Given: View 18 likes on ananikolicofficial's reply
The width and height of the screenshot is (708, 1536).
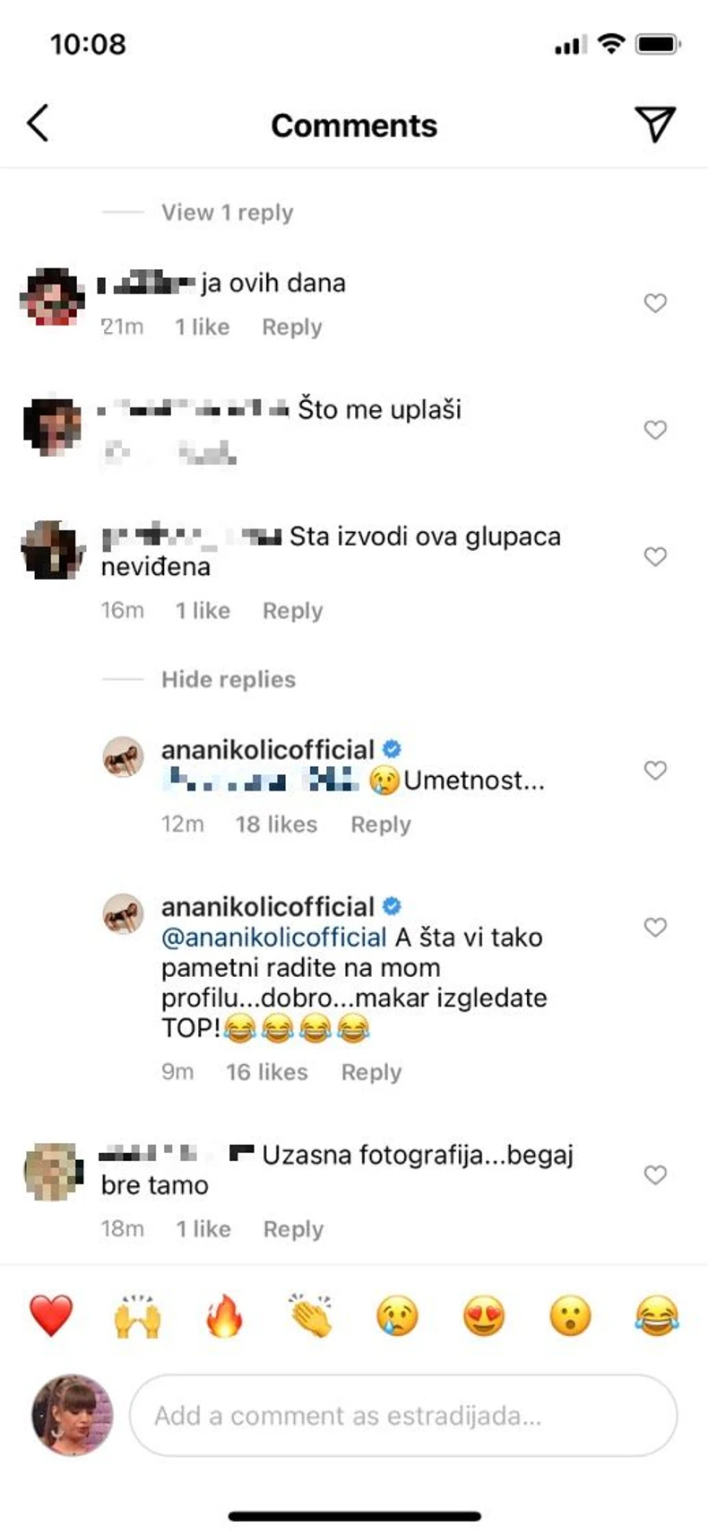Looking at the screenshot, I should 277,825.
